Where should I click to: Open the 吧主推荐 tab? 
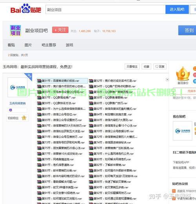point(49,45)
